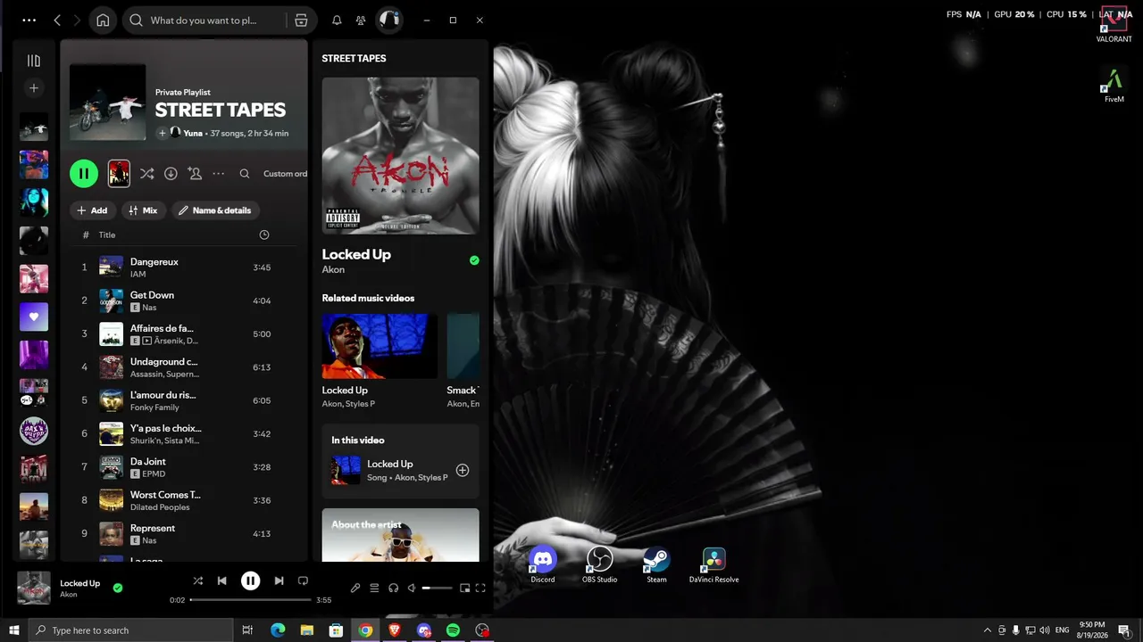Adjust the volume slider

click(438, 588)
